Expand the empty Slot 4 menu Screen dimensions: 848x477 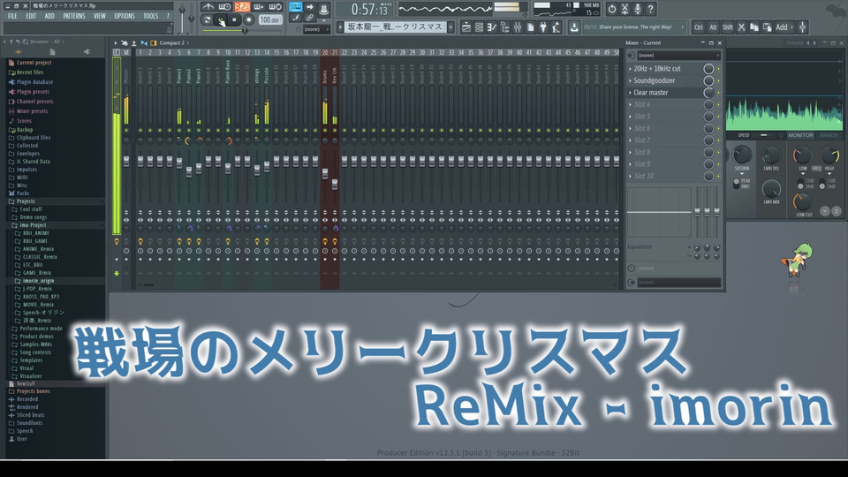coord(630,104)
